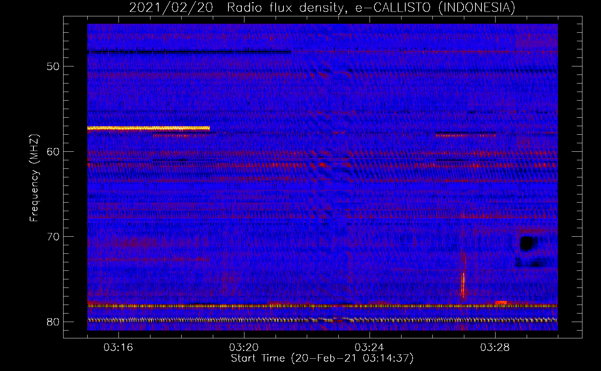Image resolution: width=601 pixels, height=371 pixels.
Task: Click the 50 frequency tick label
Action: click(53, 66)
